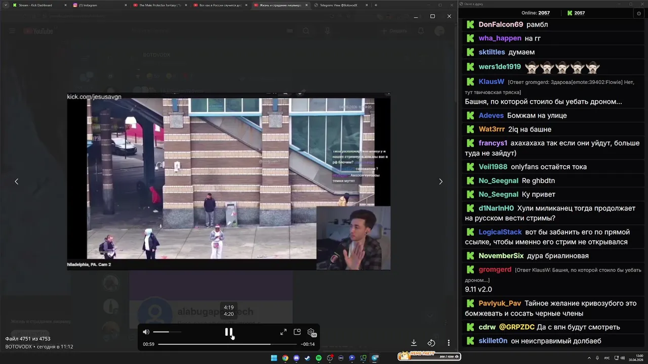Close the Instagram browser tab
Screen dimensions: 648x364
pos(126,5)
